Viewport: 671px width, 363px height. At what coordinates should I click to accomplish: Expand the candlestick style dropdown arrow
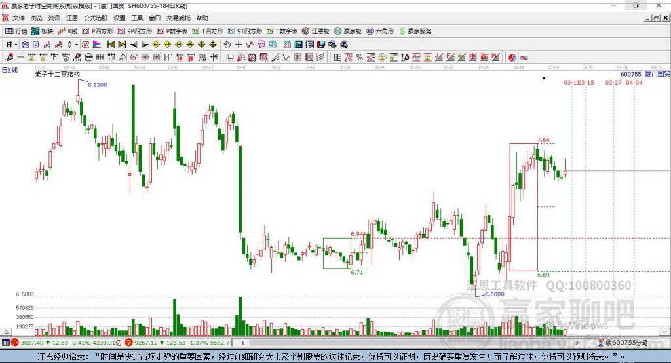pos(77,45)
